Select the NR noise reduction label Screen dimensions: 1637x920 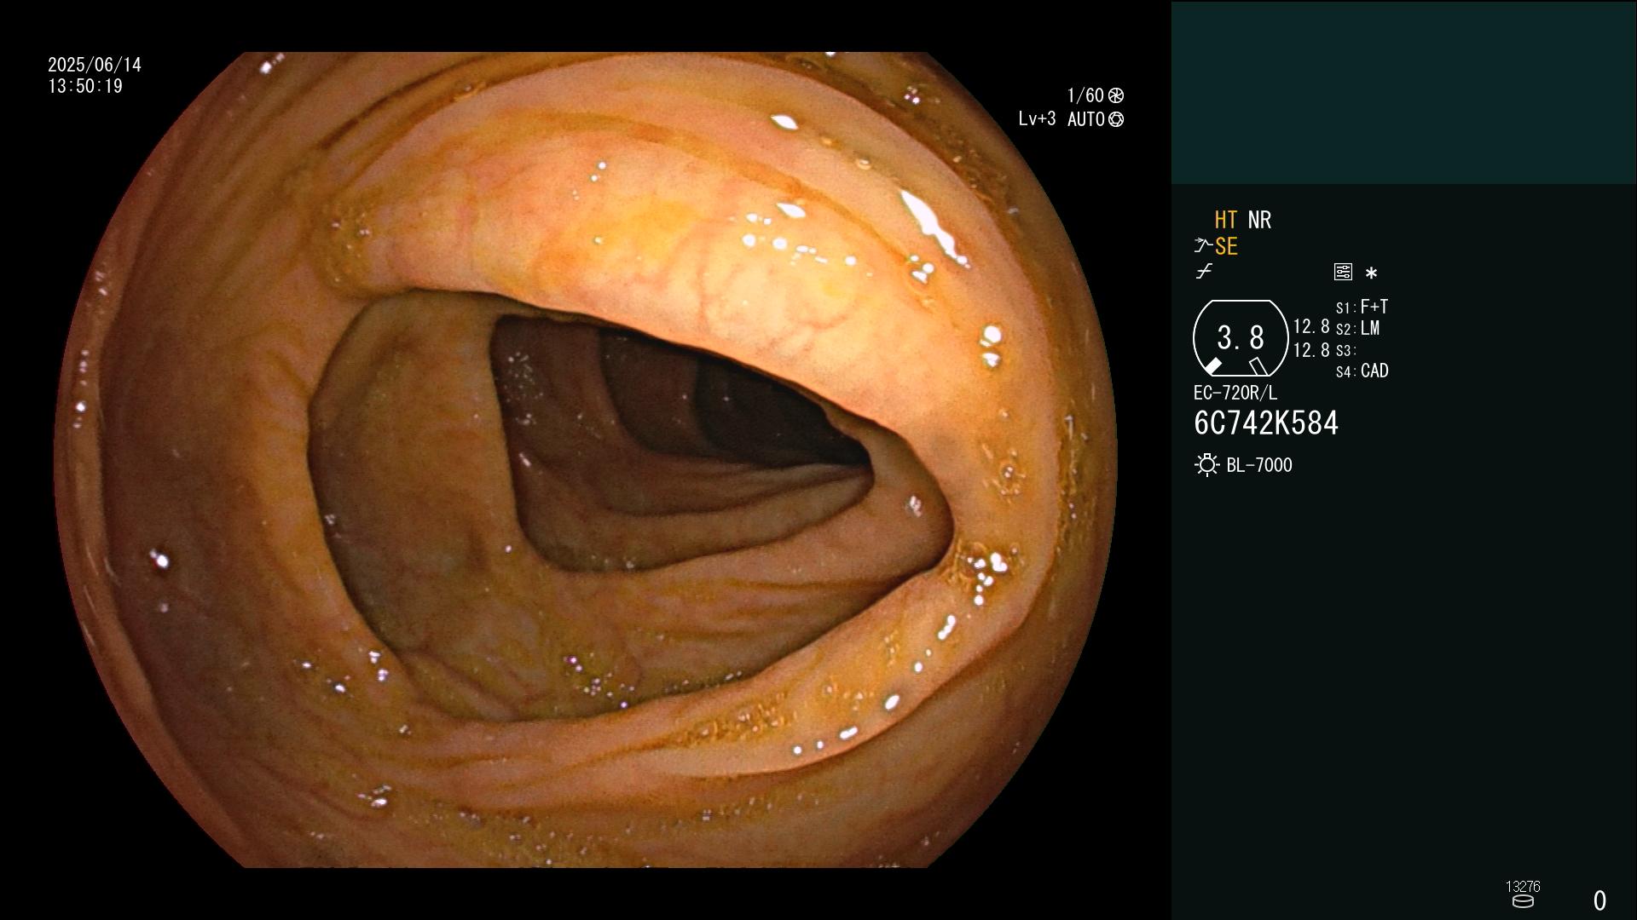coord(1259,220)
